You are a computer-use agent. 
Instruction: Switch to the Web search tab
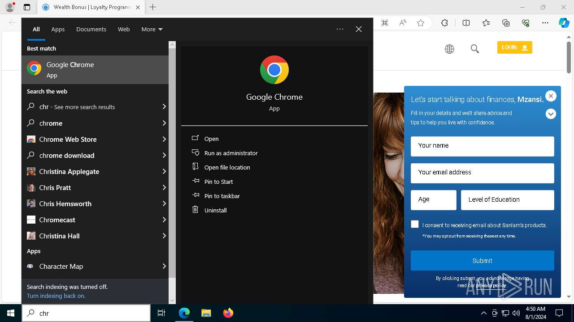click(124, 29)
